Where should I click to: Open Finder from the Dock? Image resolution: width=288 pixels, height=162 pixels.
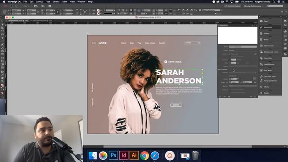coord(93,156)
